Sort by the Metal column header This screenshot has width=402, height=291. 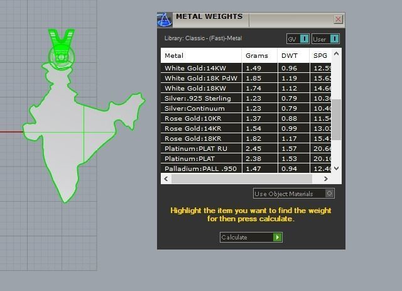[x=201, y=55]
